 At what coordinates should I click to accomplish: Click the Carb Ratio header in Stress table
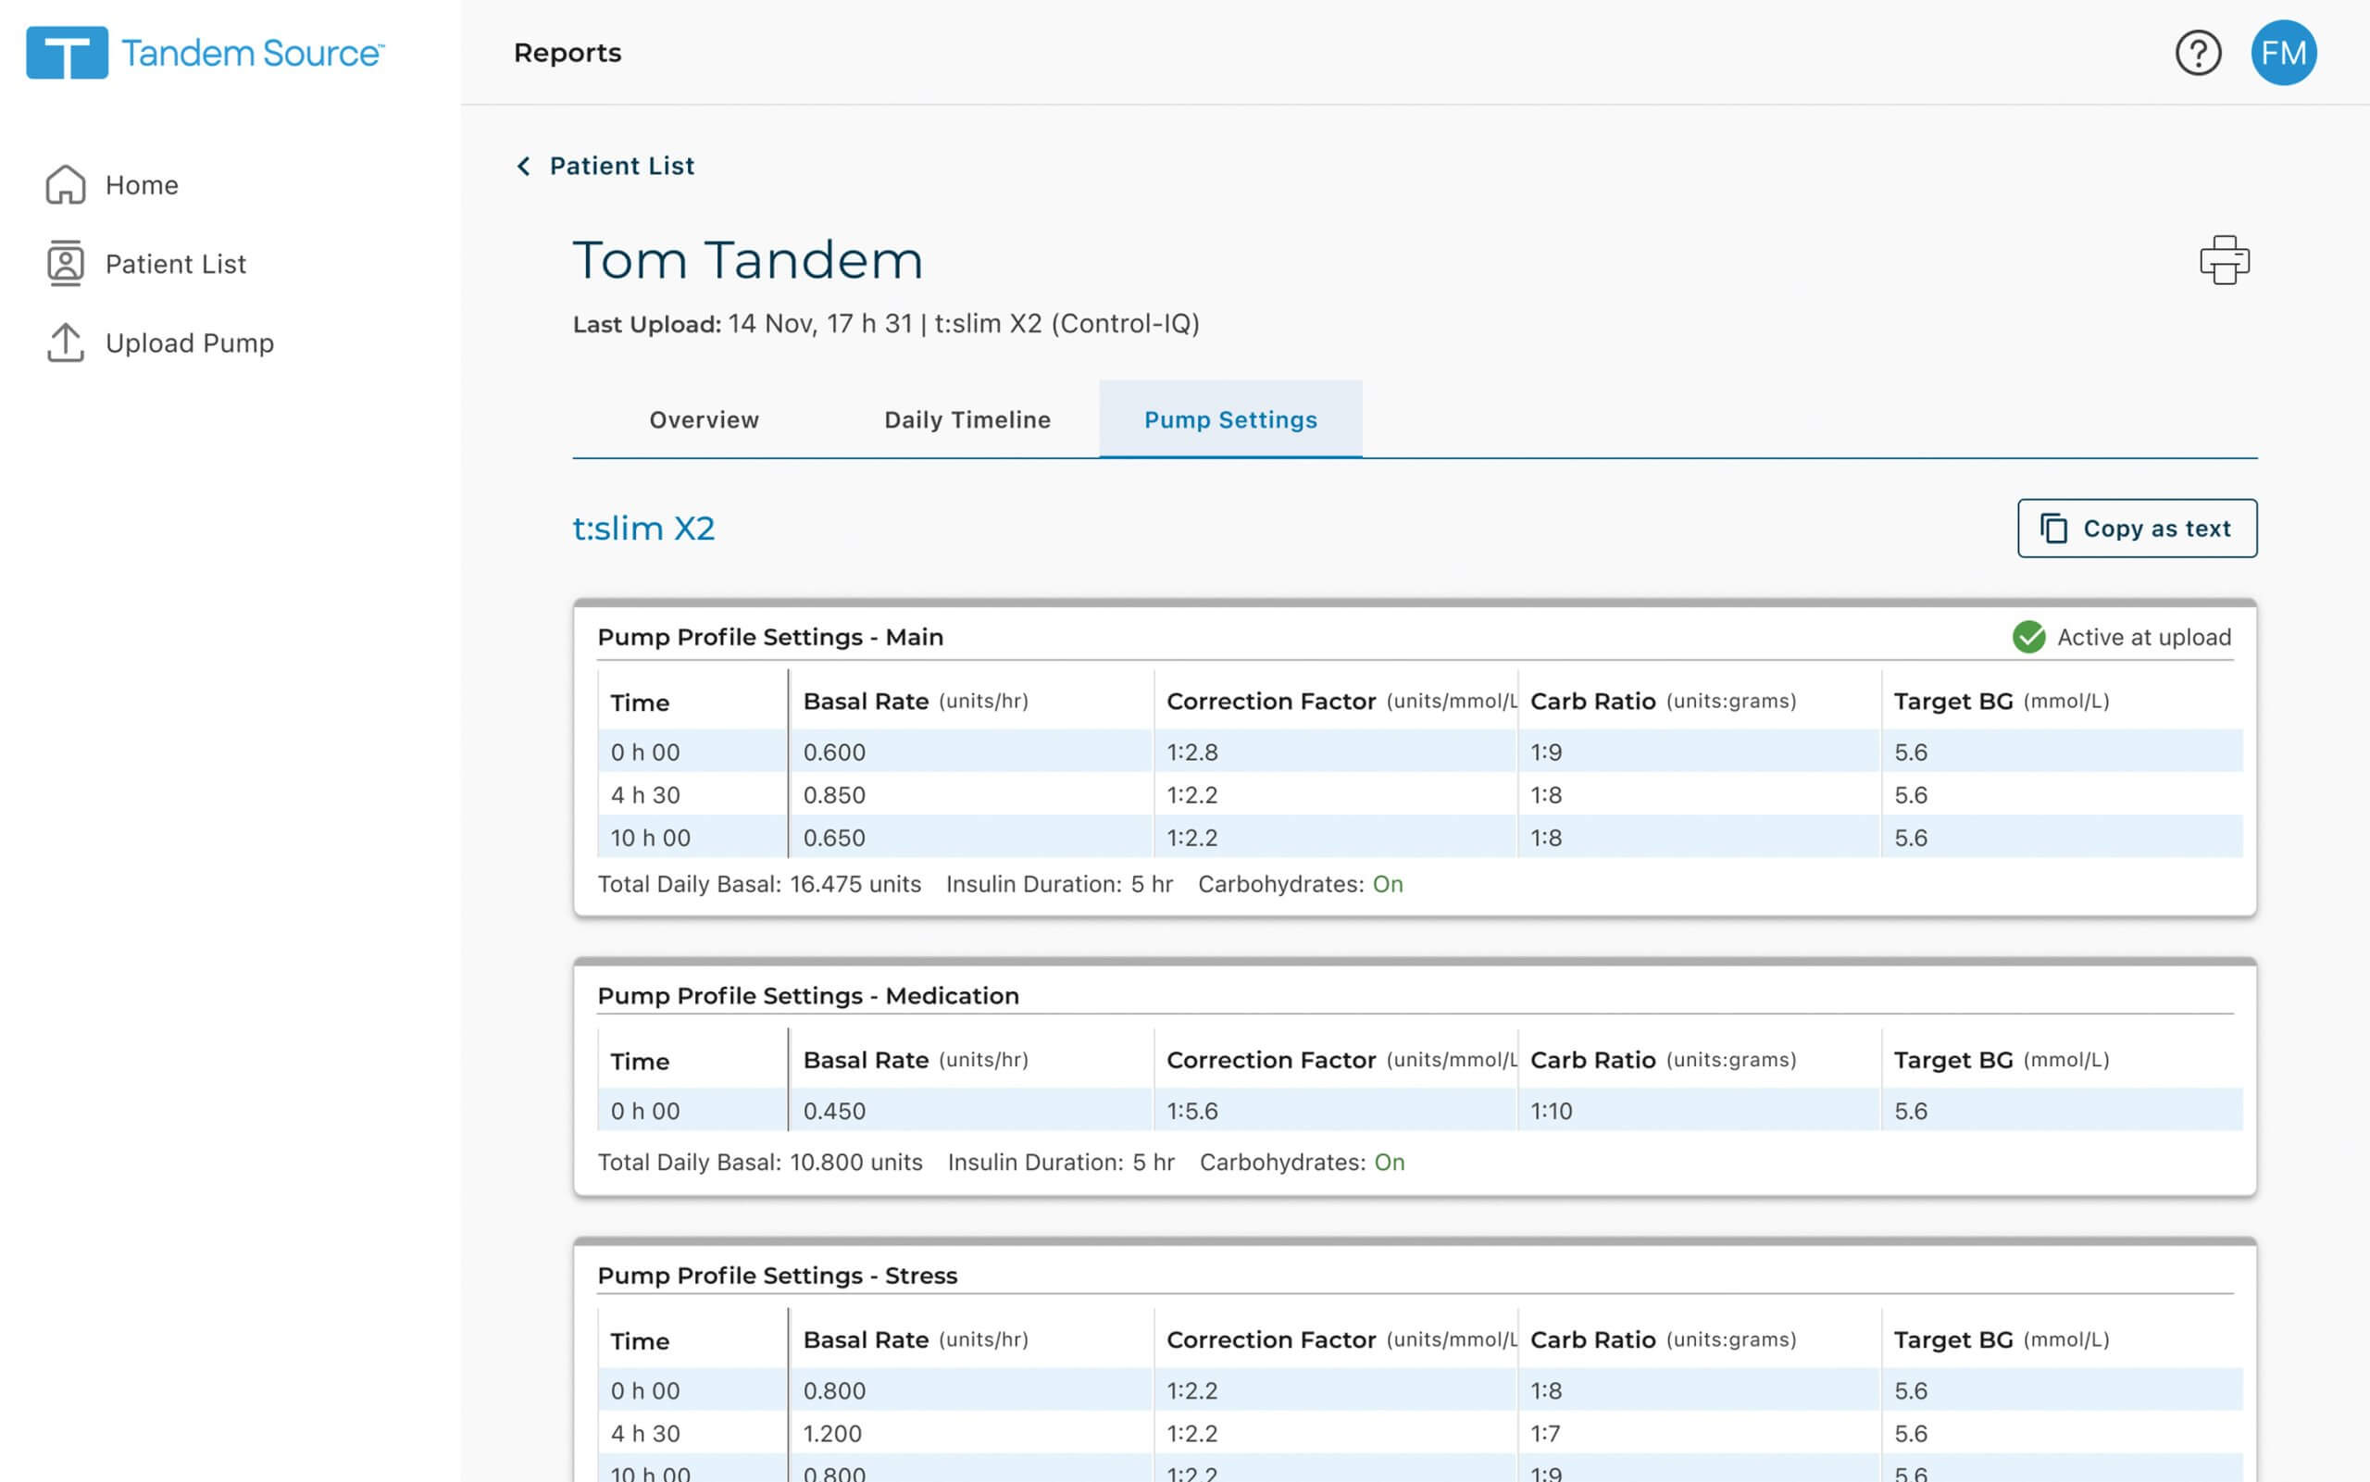pos(1663,1339)
